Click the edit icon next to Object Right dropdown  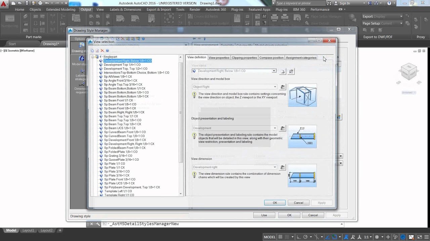[283, 87]
